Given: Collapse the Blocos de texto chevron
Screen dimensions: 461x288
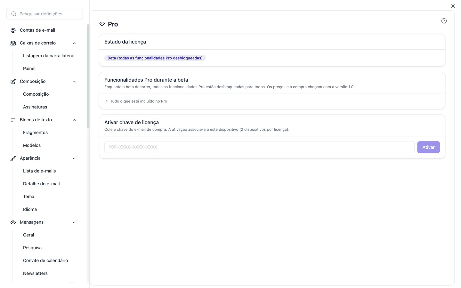Looking at the screenshot, I should [x=74, y=120].
